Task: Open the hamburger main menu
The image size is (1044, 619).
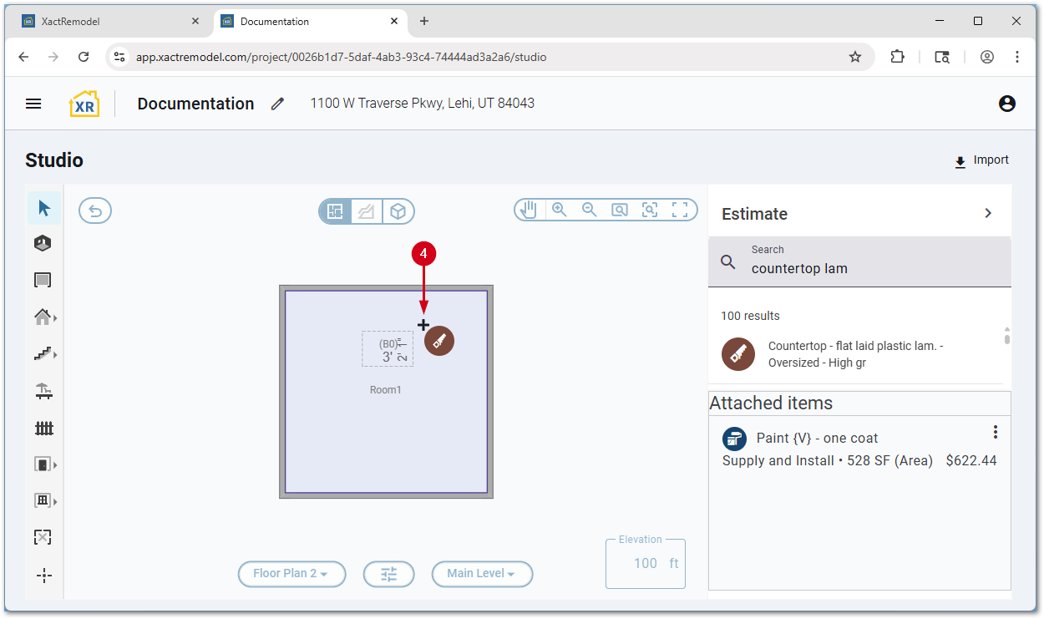Action: (x=33, y=104)
